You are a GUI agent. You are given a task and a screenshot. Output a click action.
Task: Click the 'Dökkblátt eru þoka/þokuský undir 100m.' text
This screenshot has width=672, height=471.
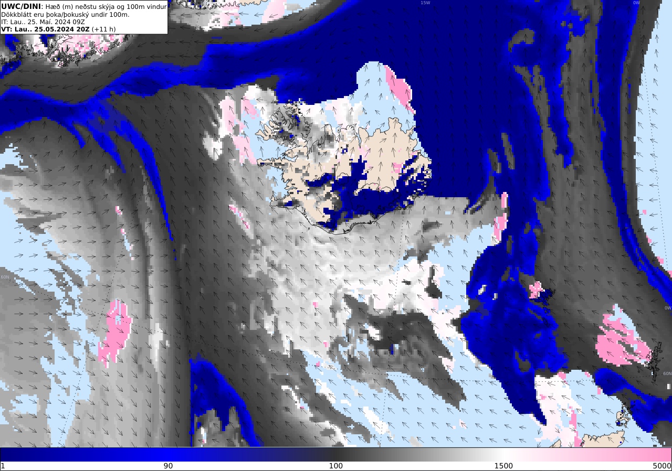click(65, 14)
